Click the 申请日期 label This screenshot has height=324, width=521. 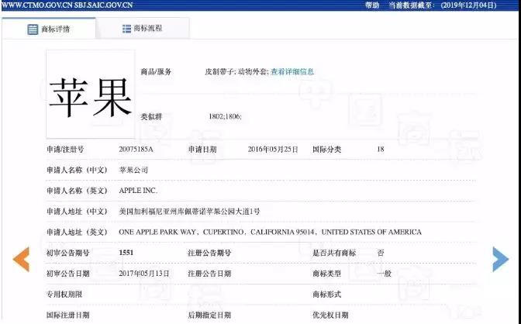click(x=202, y=150)
